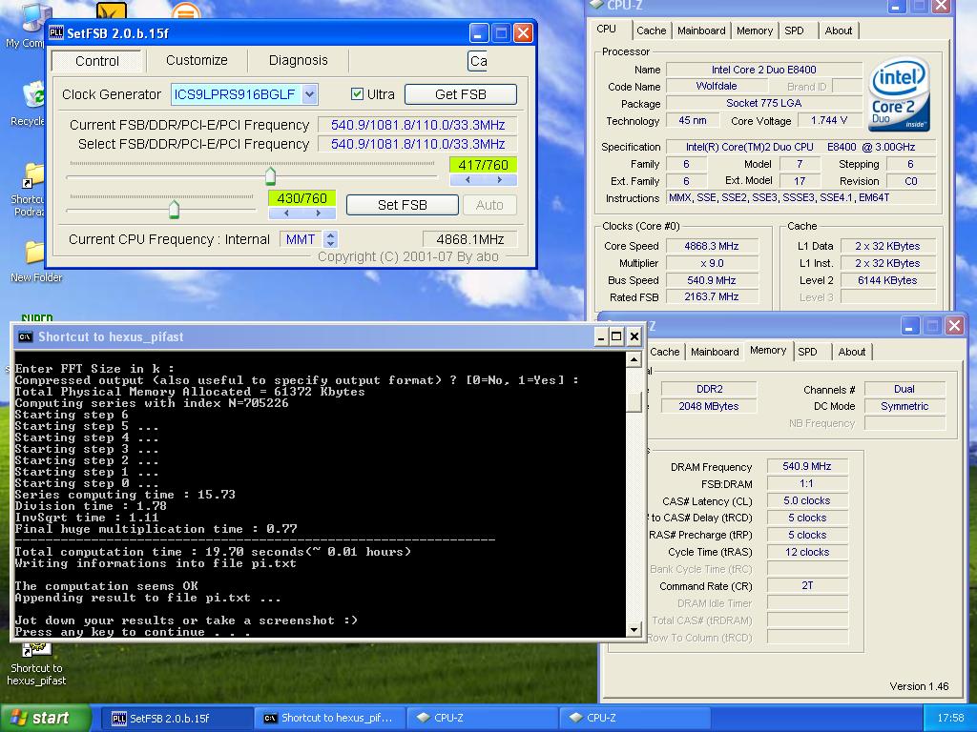977x732 pixels.
Task: Click the CAS# Latency 5.0 clocks value
Action: pyautogui.click(x=807, y=500)
